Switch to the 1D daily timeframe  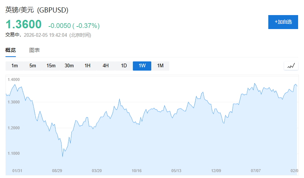124,66
